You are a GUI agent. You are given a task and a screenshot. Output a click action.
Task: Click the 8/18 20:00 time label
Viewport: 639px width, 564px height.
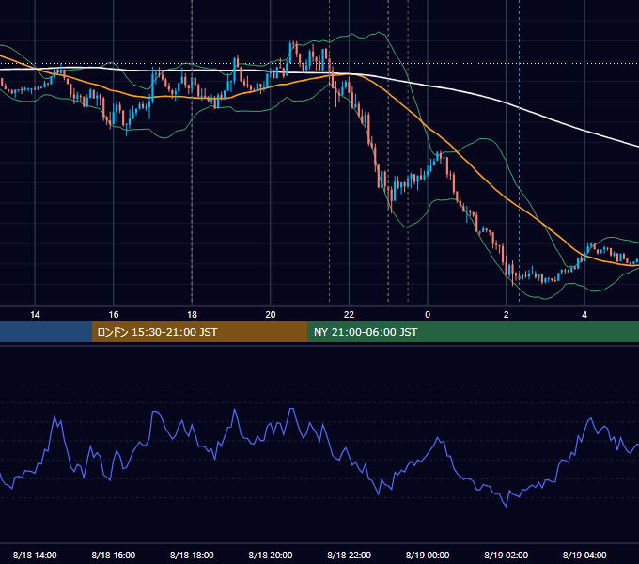pyautogui.click(x=271, y=555)
